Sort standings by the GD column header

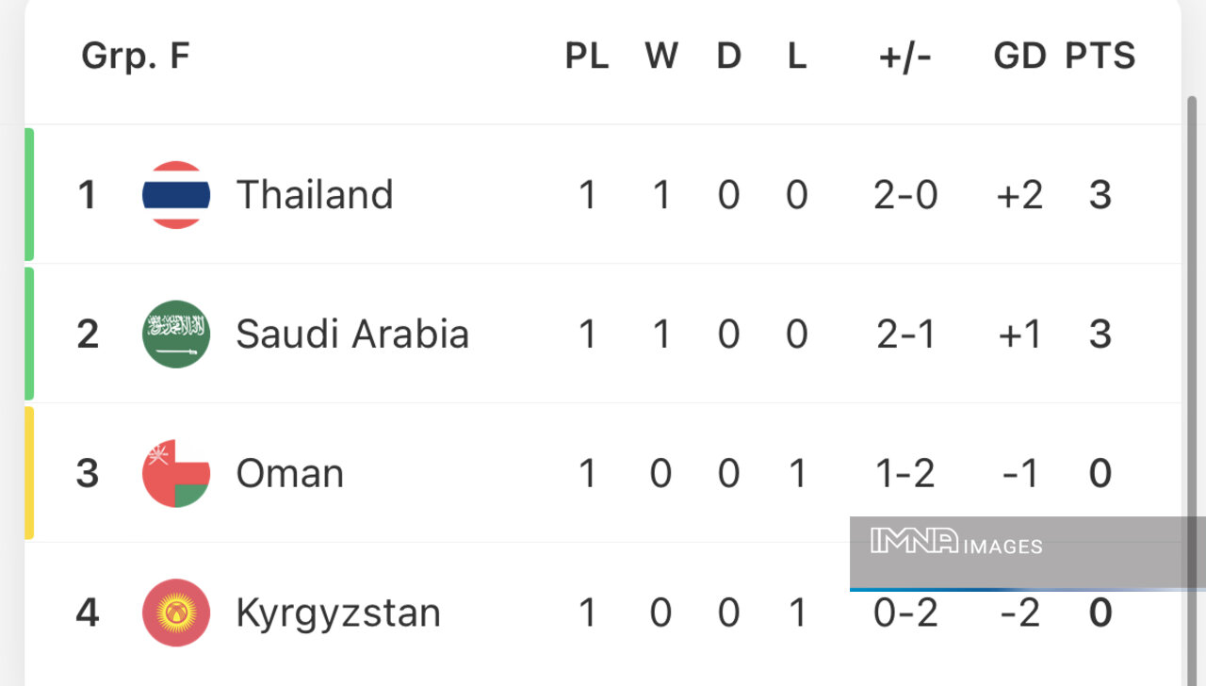(1020, 55)
